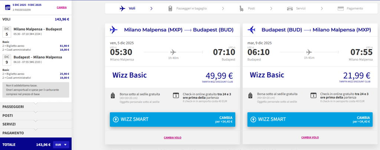380x150 pixels.
Task: Click backpack icon in return flight card
Action: pos(250,95)
